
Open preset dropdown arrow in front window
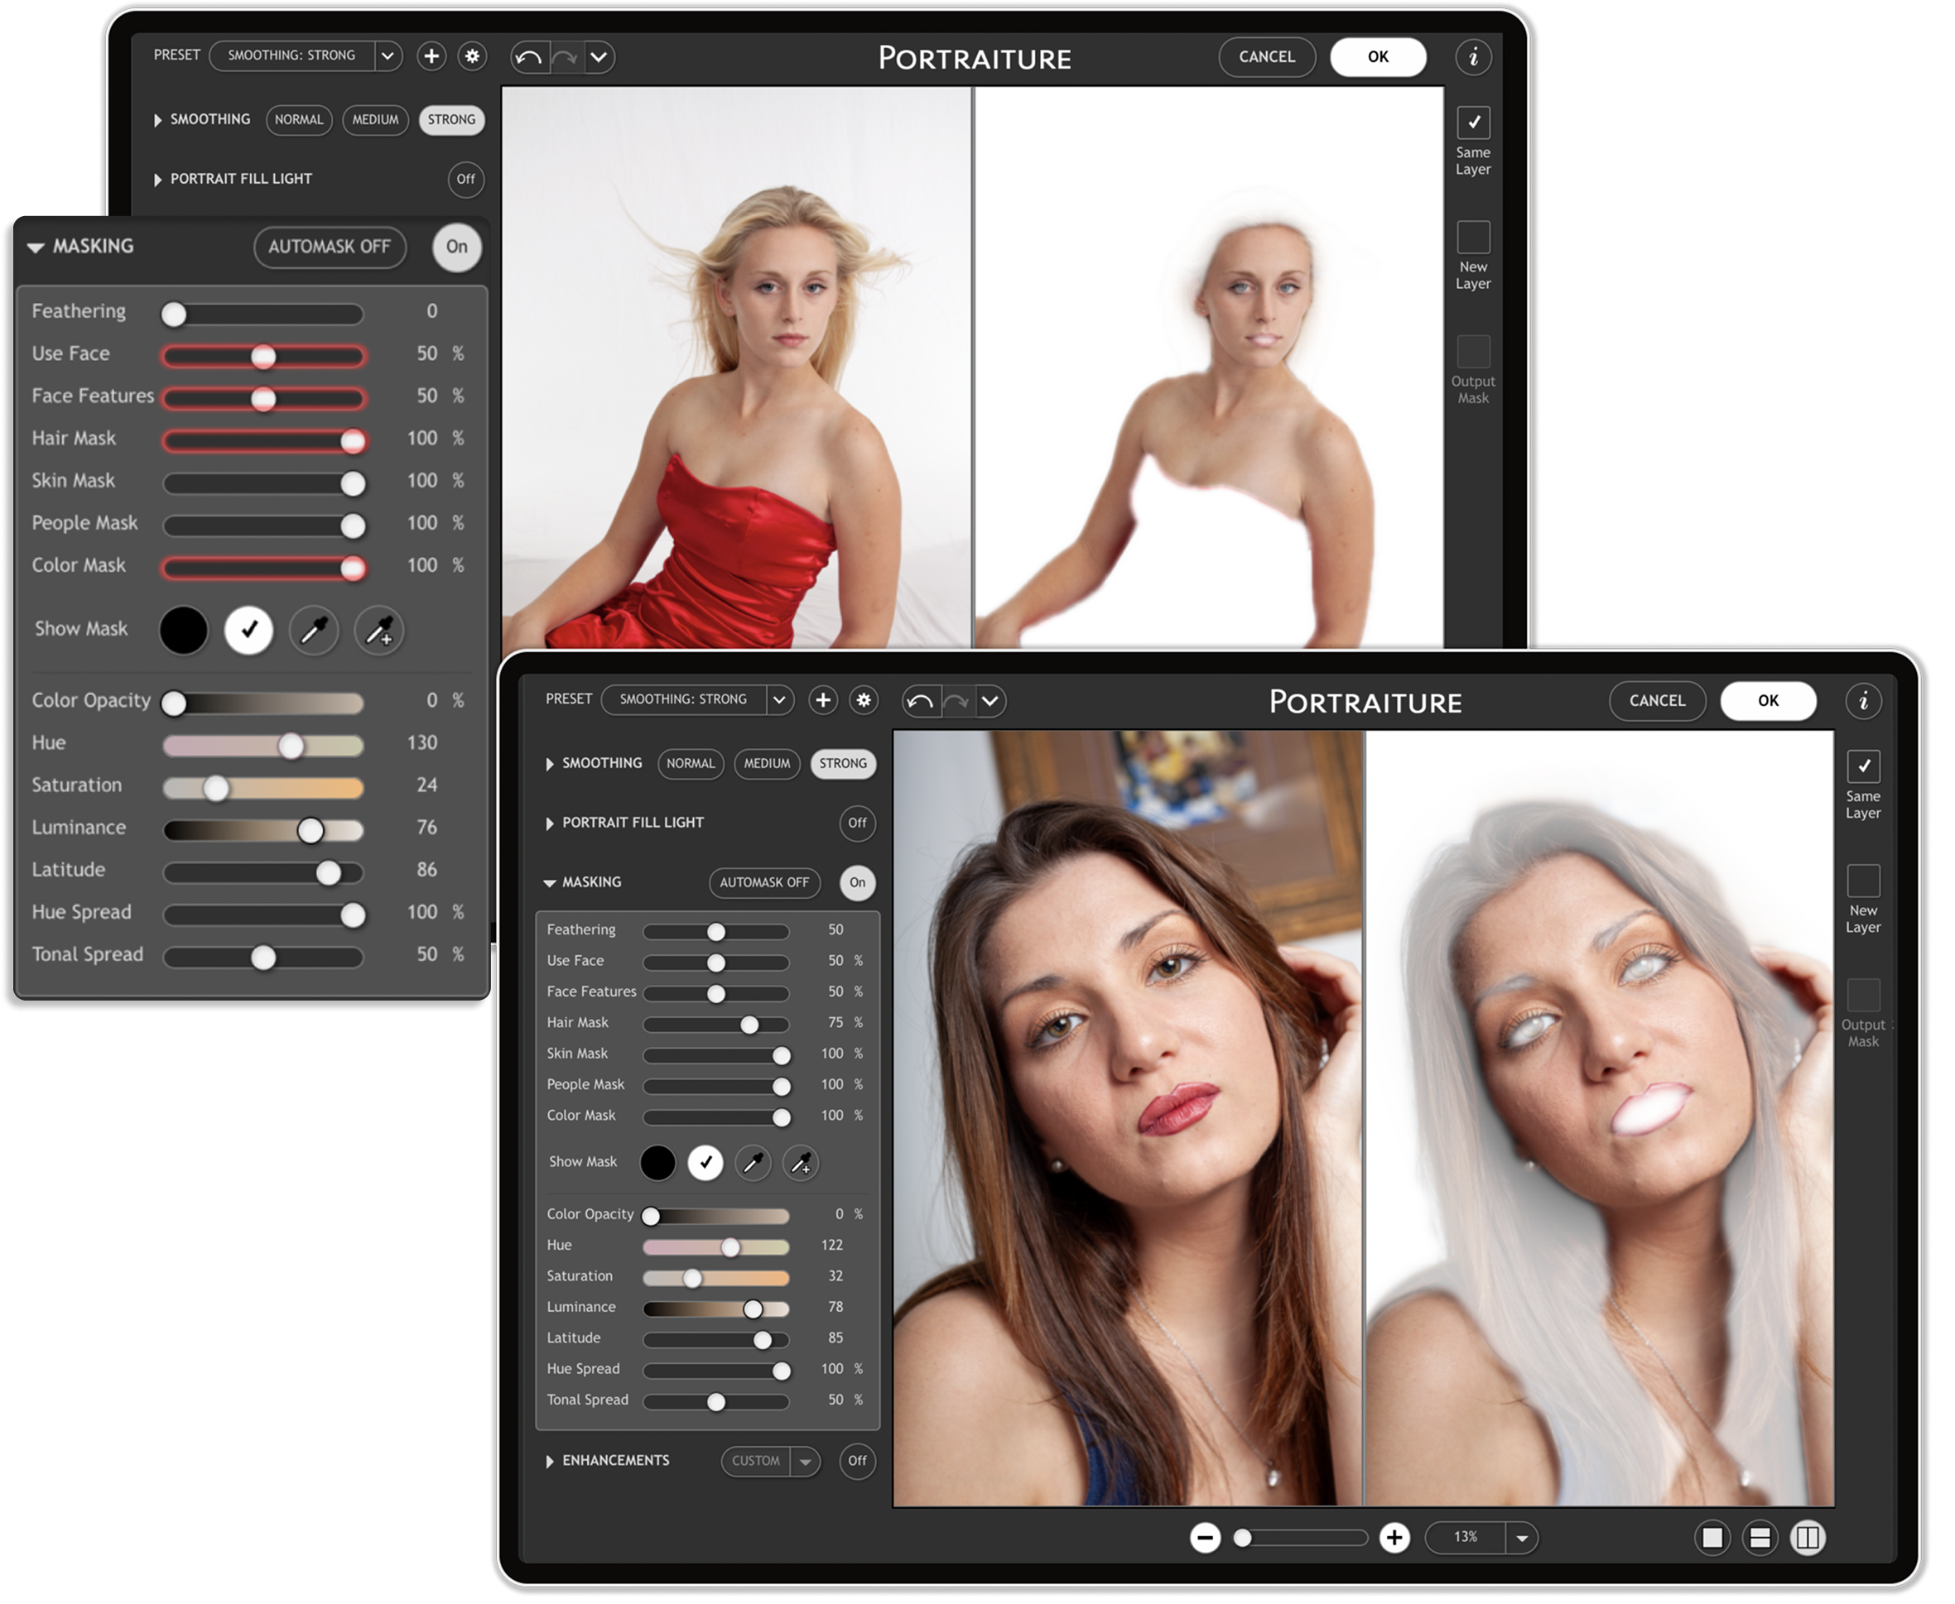pyautogui.click(x=779, y=700)
